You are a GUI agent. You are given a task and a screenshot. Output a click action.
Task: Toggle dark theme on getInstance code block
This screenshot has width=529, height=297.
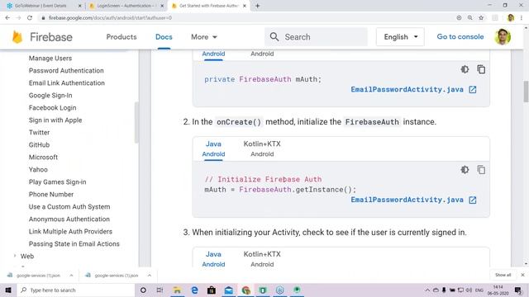[465, 170]
